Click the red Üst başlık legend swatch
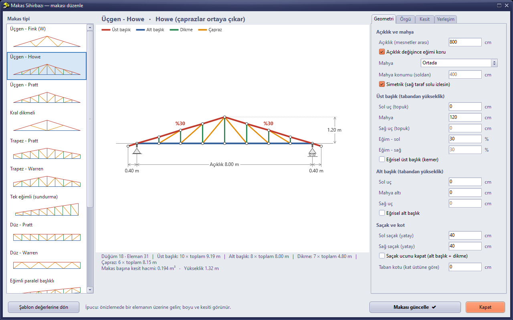 click(x=106, y=30)
